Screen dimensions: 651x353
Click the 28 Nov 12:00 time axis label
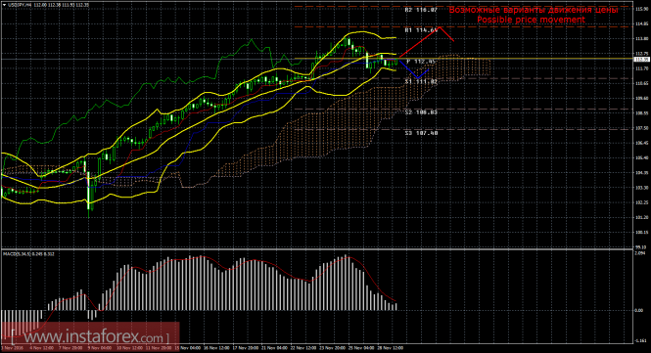point(392,347)
